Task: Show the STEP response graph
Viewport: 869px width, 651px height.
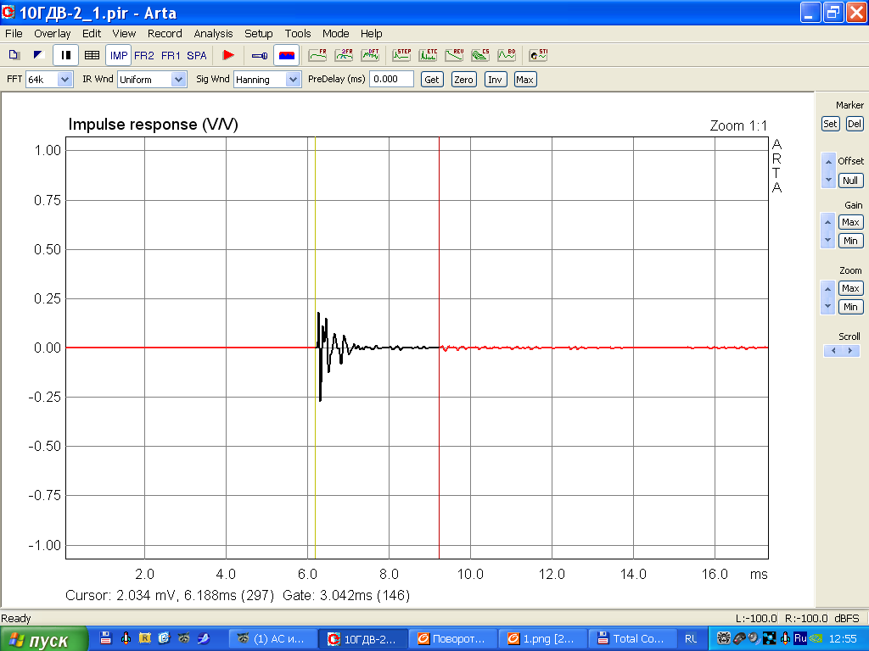Action: [x=401, y=55]
